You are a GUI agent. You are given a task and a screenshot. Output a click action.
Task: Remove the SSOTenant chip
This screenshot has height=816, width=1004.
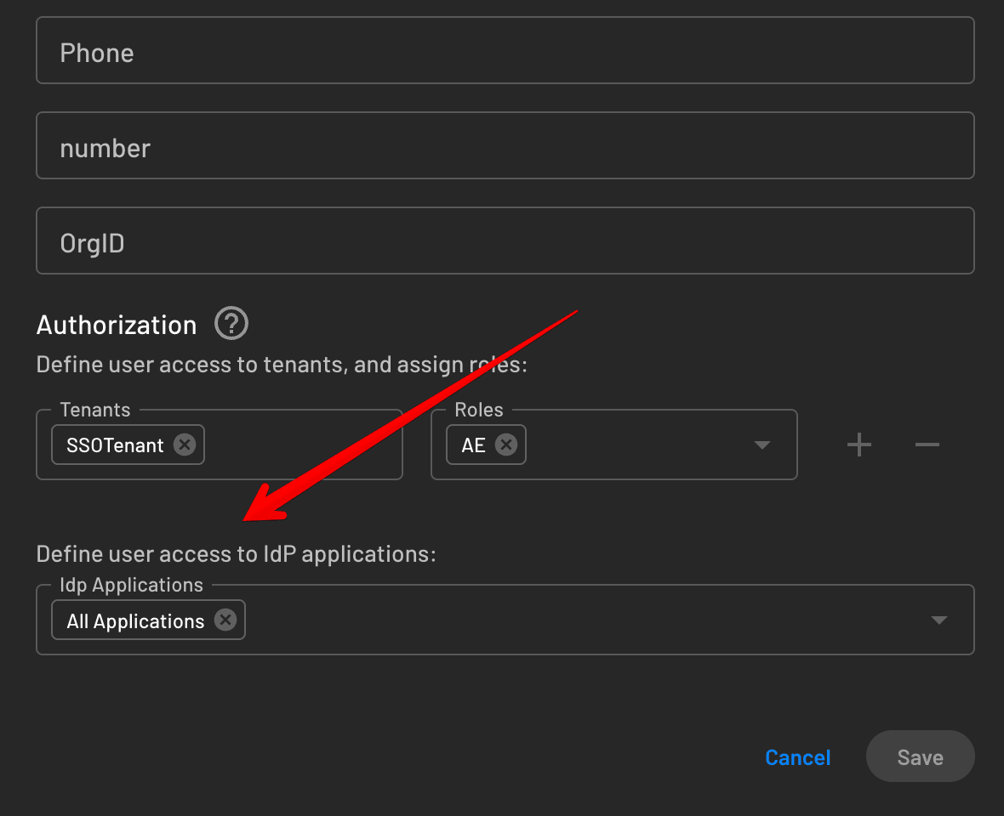click(185, 445)
